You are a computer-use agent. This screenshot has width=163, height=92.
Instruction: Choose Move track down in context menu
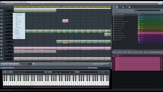tap(18, 38)
